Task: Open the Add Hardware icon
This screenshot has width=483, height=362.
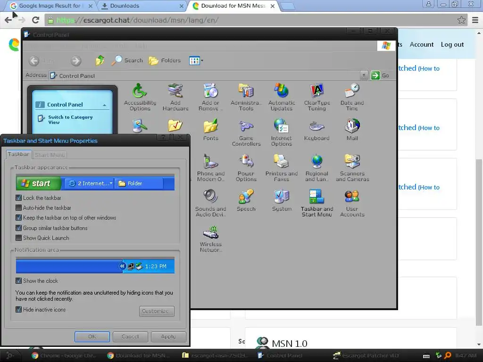Action: [175, 97]
